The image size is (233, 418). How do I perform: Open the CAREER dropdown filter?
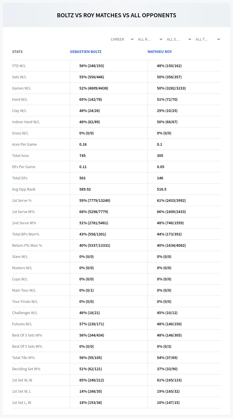pyautogui.click(x=122, y=39)
